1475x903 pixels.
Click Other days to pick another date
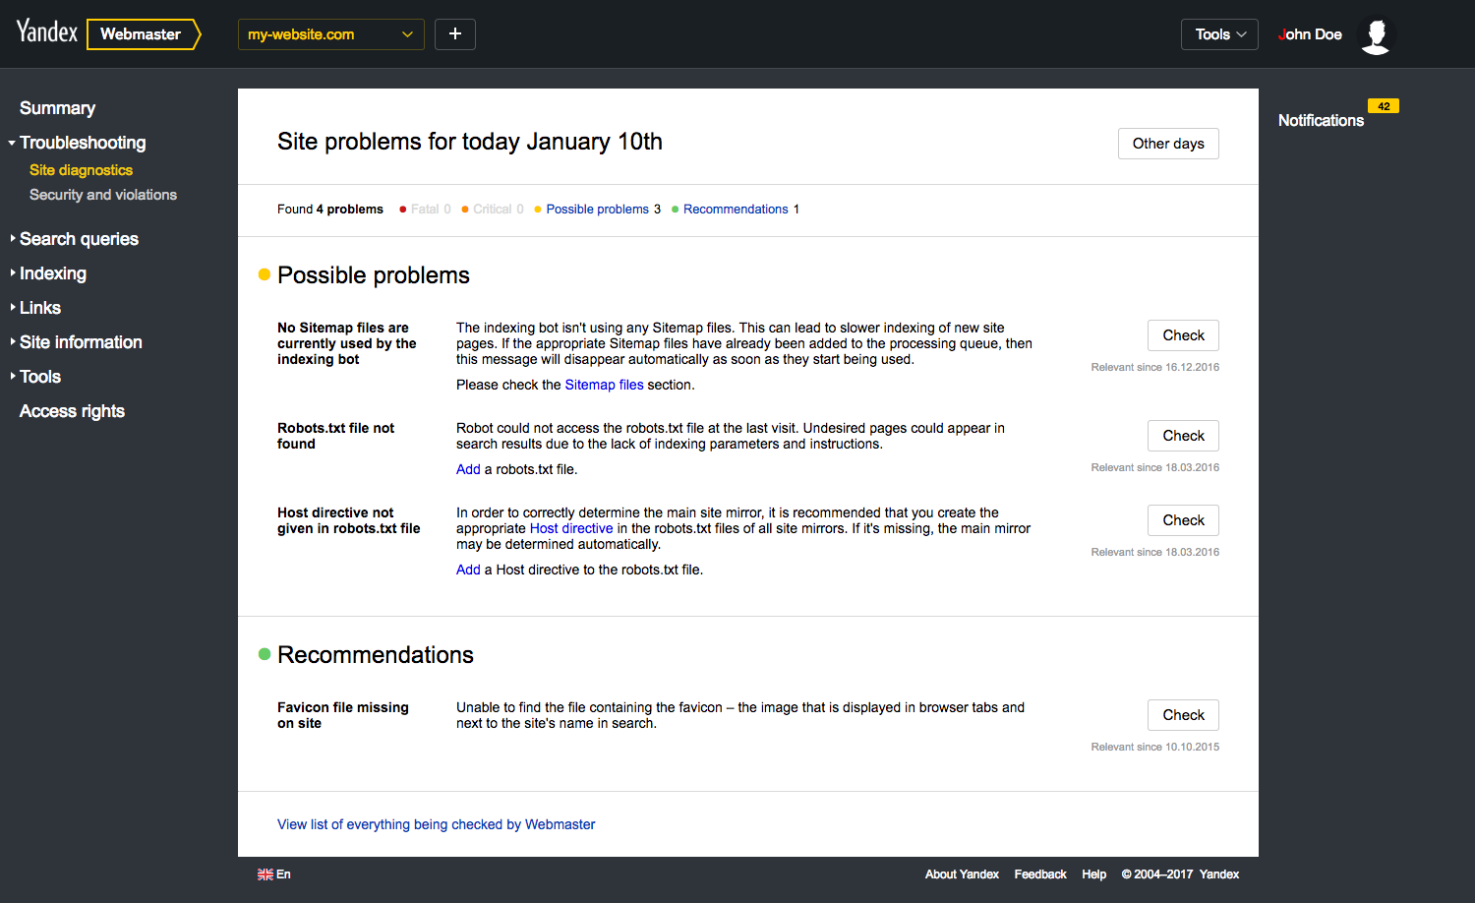(x=1168, y=143)
